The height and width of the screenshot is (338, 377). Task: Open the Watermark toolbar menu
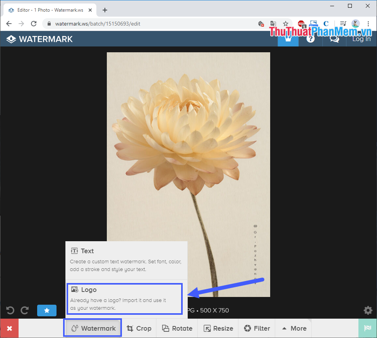(x=93, y=328)
